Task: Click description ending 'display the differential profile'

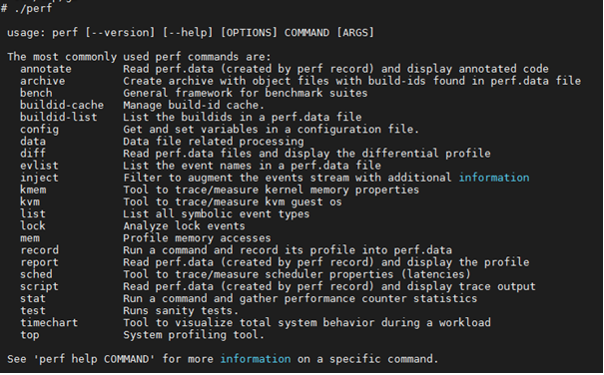Action: [307, 154]
